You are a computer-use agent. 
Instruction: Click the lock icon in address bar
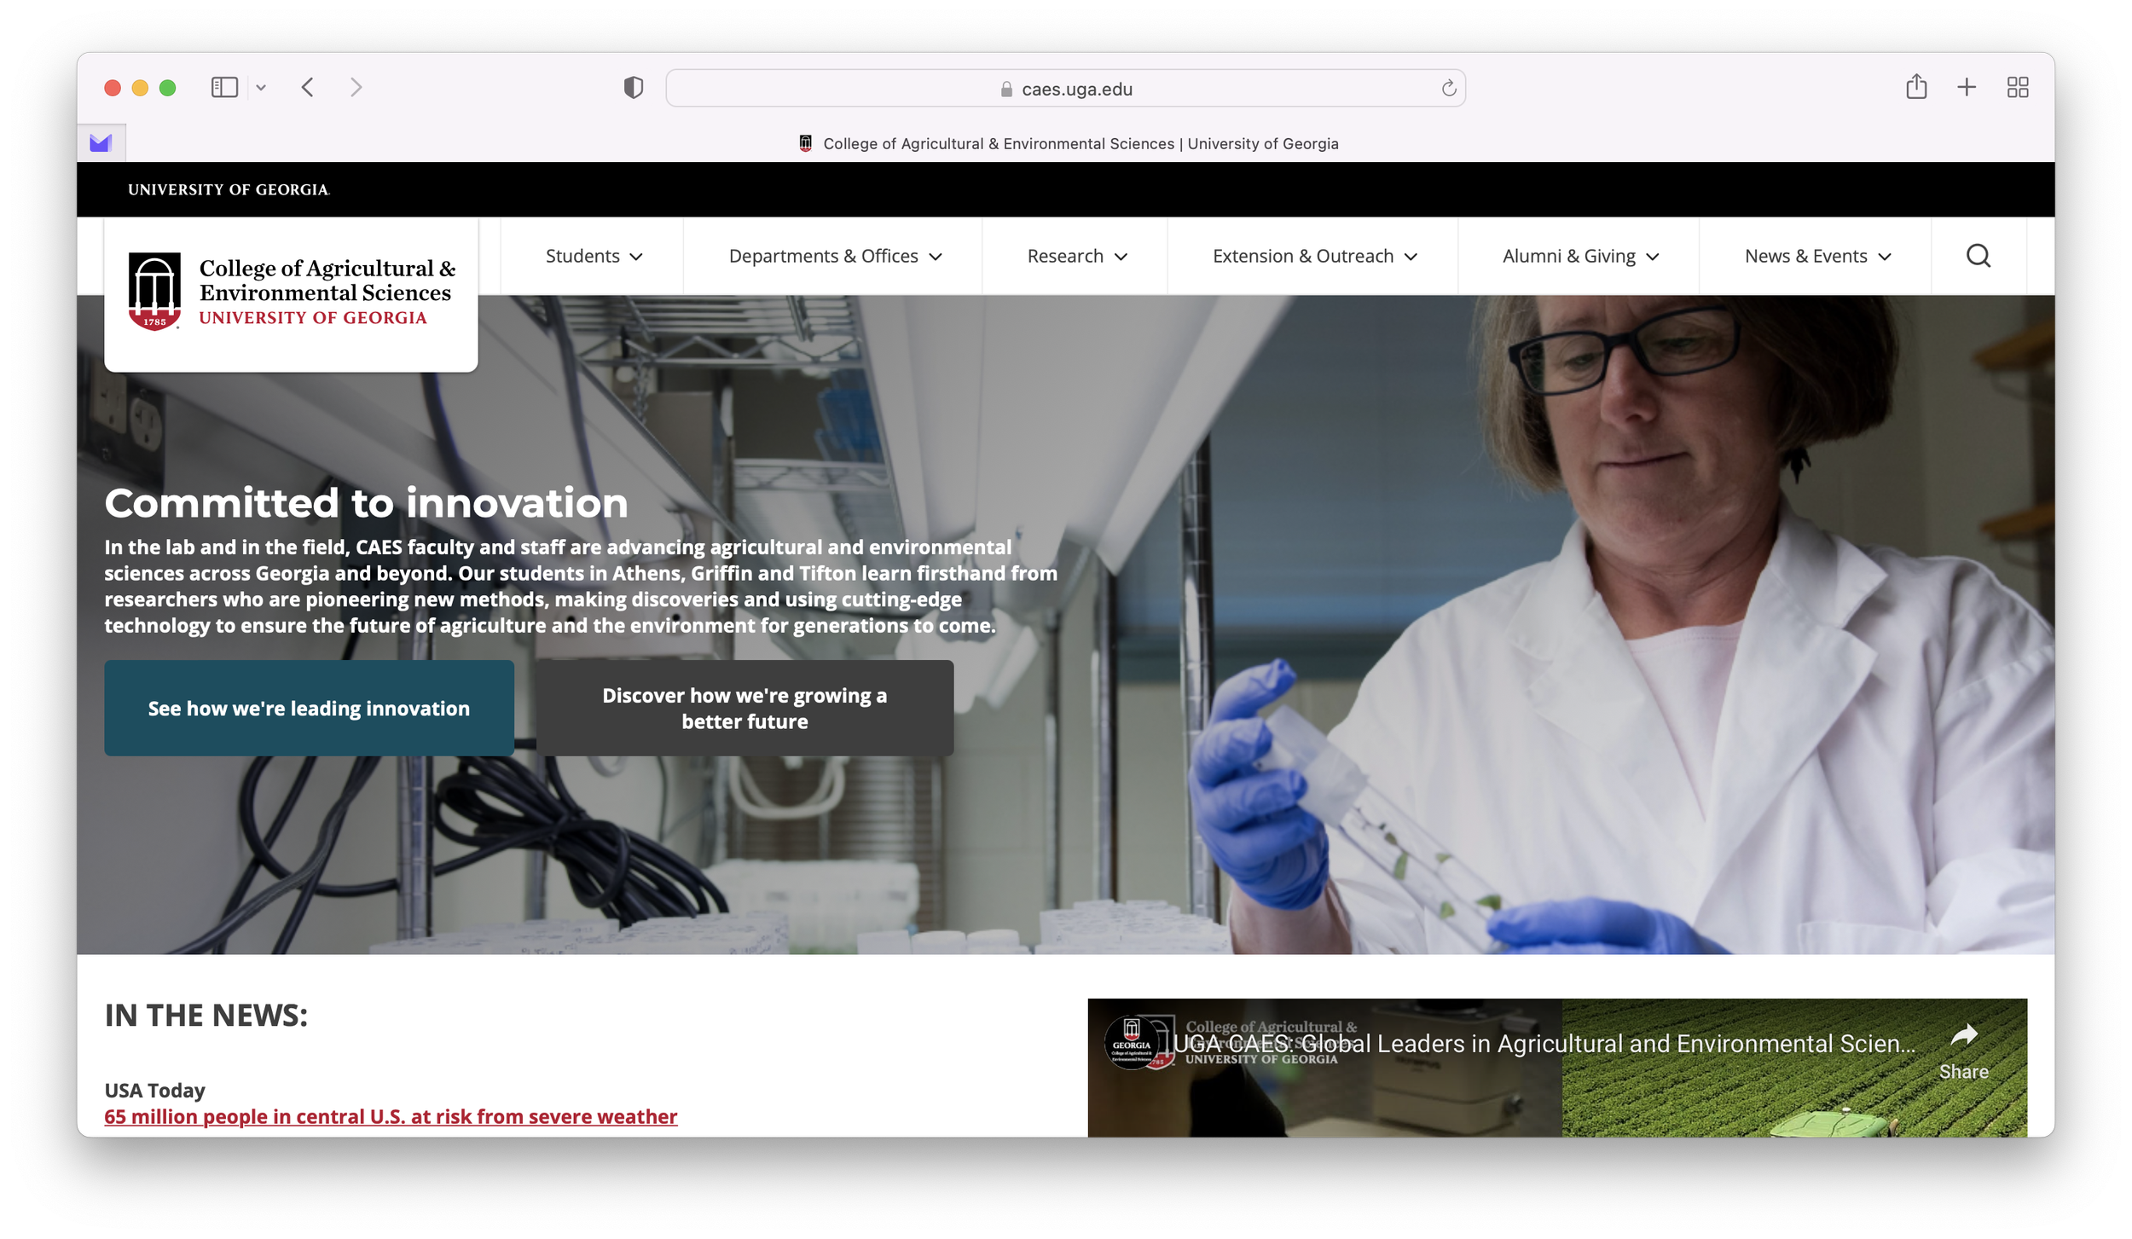click(1006, 89)
